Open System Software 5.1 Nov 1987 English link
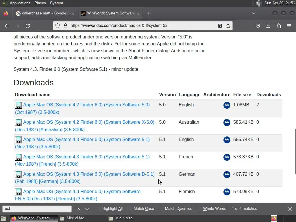The image size is (296, 222). click(82, 143)
